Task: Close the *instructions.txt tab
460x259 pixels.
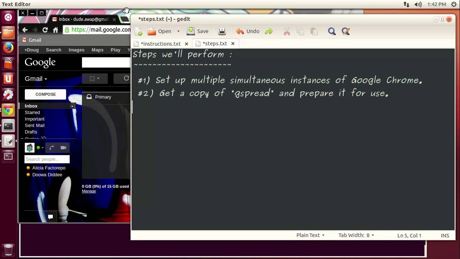Action: [x=187, y=44]
